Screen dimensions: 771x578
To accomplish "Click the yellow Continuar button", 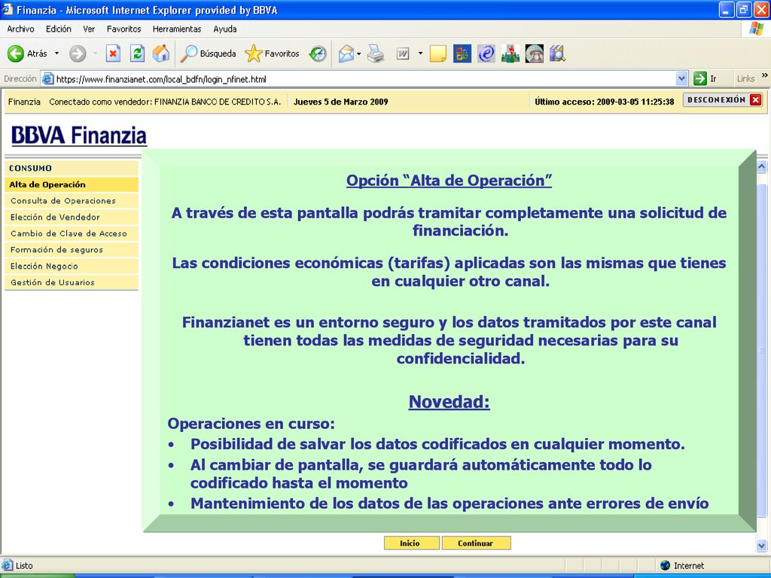I will pyautogui.click(x=476, y=543).
